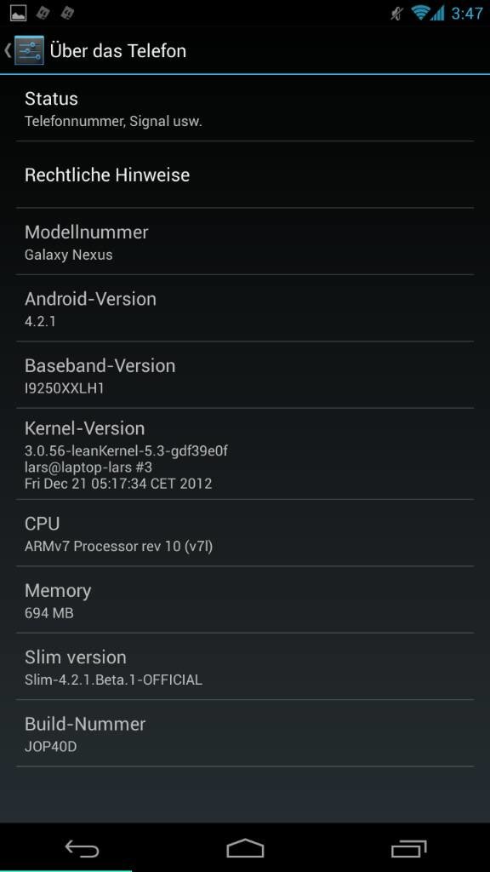The image size is (490, 872).
Task: Open the Status entry
Action: pos(245,108)
